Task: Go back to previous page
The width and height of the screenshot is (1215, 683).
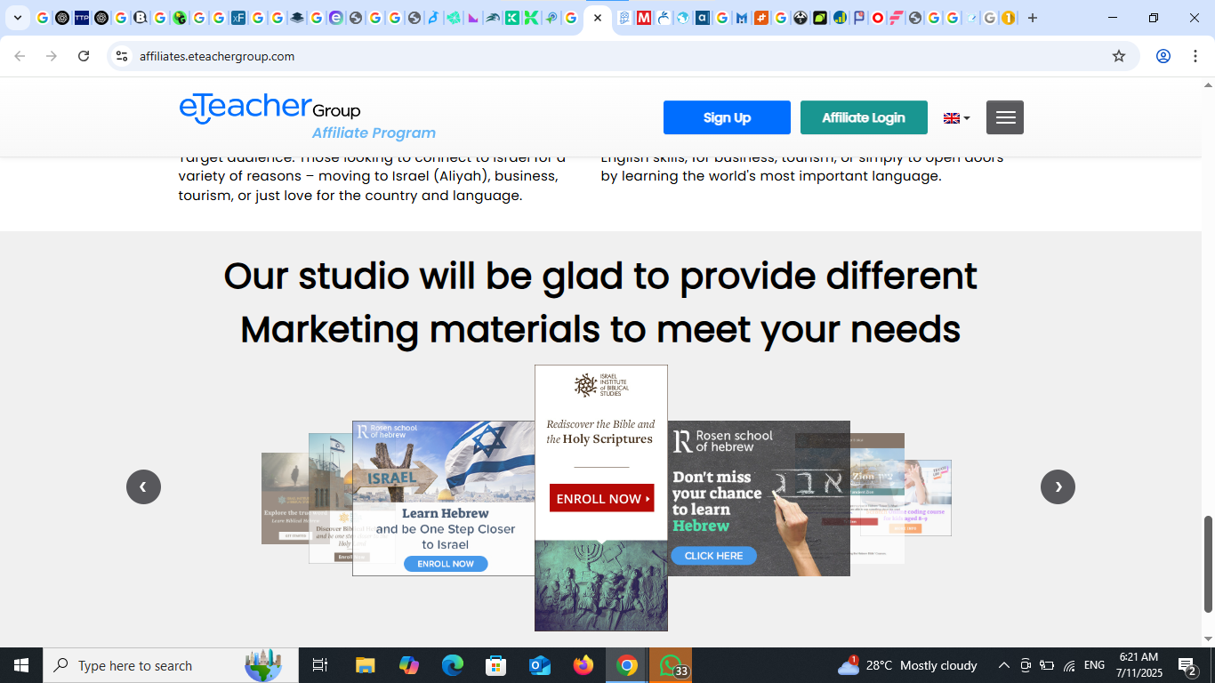Action: pos(20,56)
